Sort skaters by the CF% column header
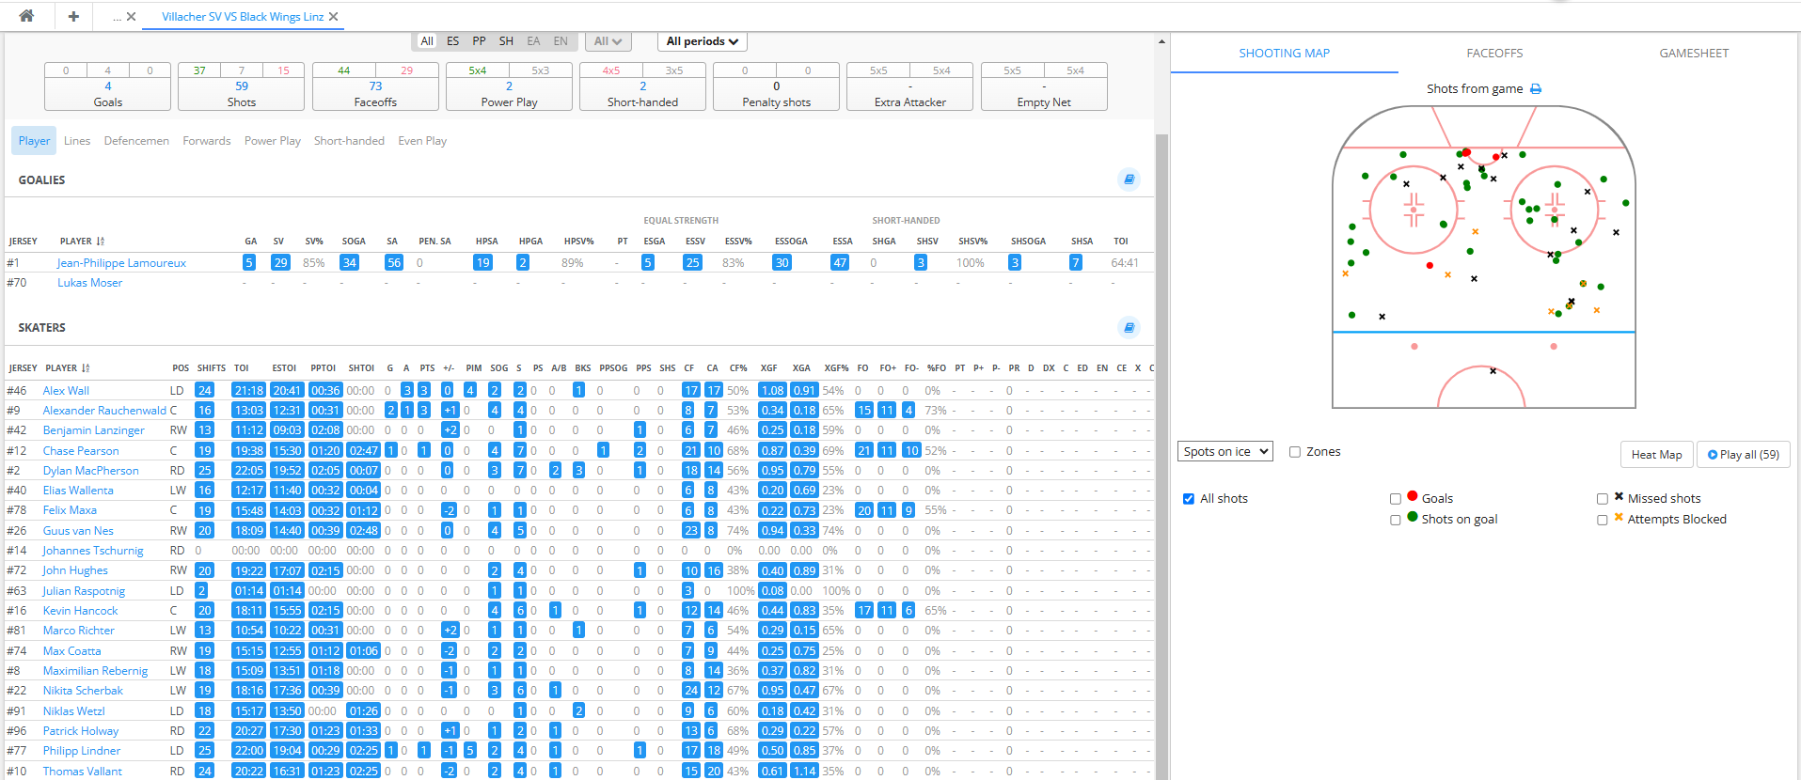The width and height of the screenshot is (1801, 780). (738, 368)
